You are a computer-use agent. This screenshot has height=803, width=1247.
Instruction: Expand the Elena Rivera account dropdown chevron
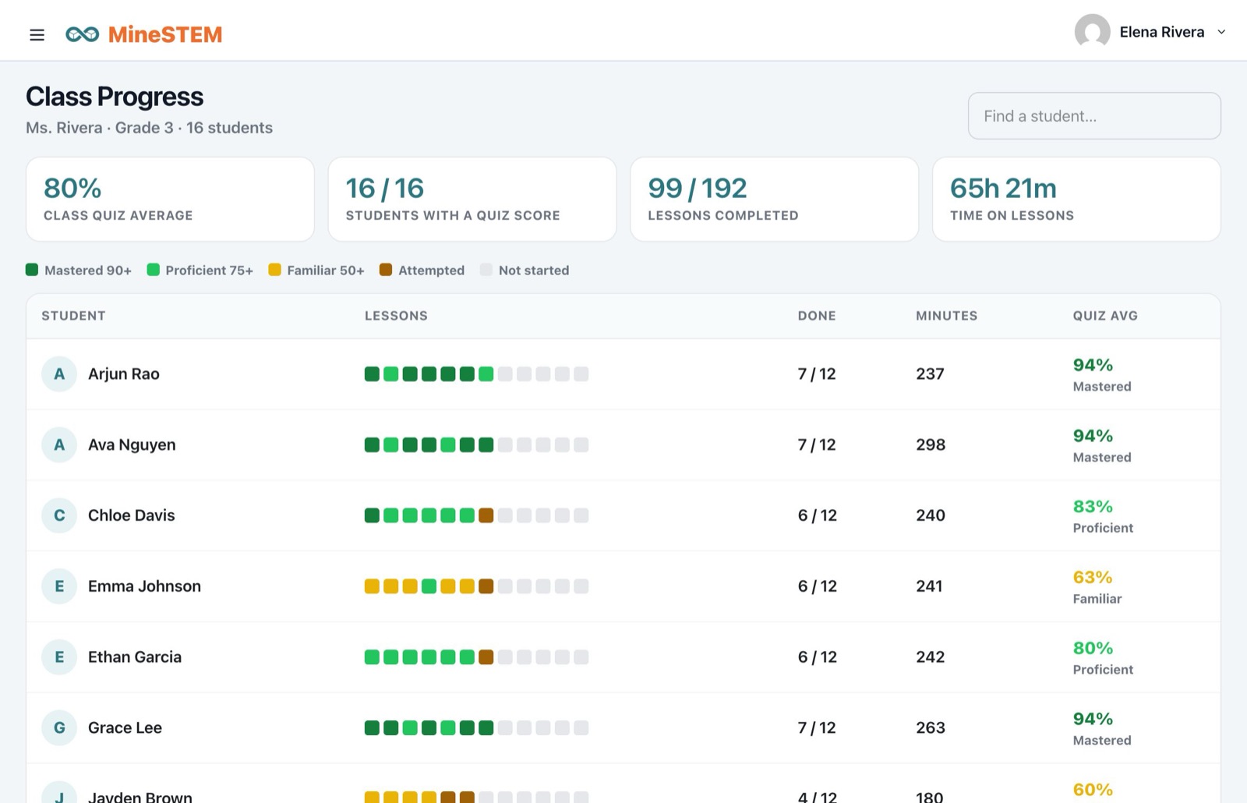click(1221, 32)
